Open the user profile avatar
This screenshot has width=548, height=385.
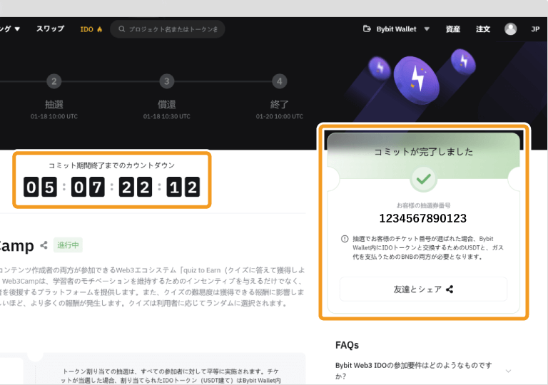[510, 29]
